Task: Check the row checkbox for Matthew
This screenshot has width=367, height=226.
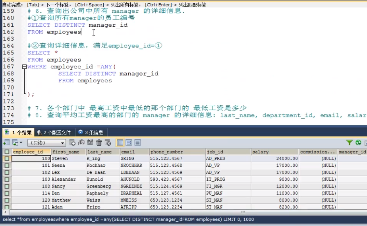Action: 7,201
